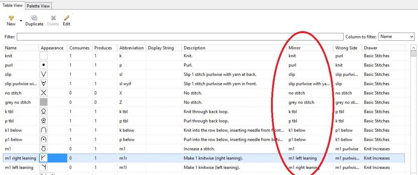Select the k tbl appearance icon
Image resolution: width=418 pixels, height=175 pixels.
(x=43, y=111)
